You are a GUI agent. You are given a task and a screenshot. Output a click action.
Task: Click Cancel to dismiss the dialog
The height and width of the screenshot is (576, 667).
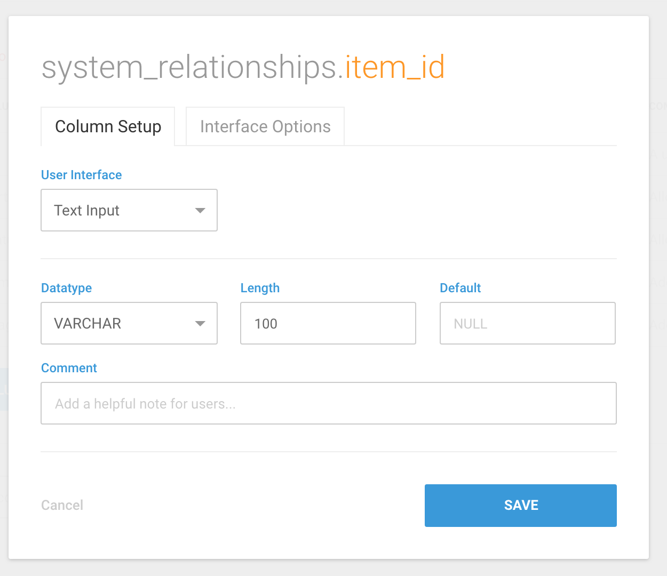(62, 505)
